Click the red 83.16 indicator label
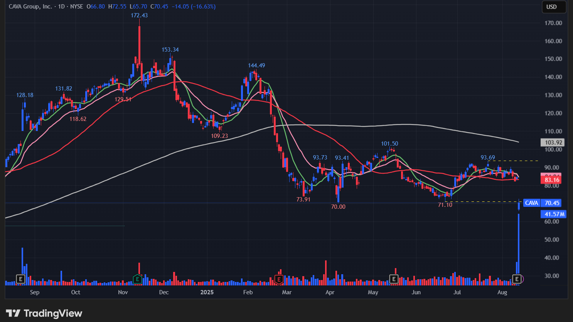This screenshot has height=322, width=573. pyautogui.click(x=552, y=180)
